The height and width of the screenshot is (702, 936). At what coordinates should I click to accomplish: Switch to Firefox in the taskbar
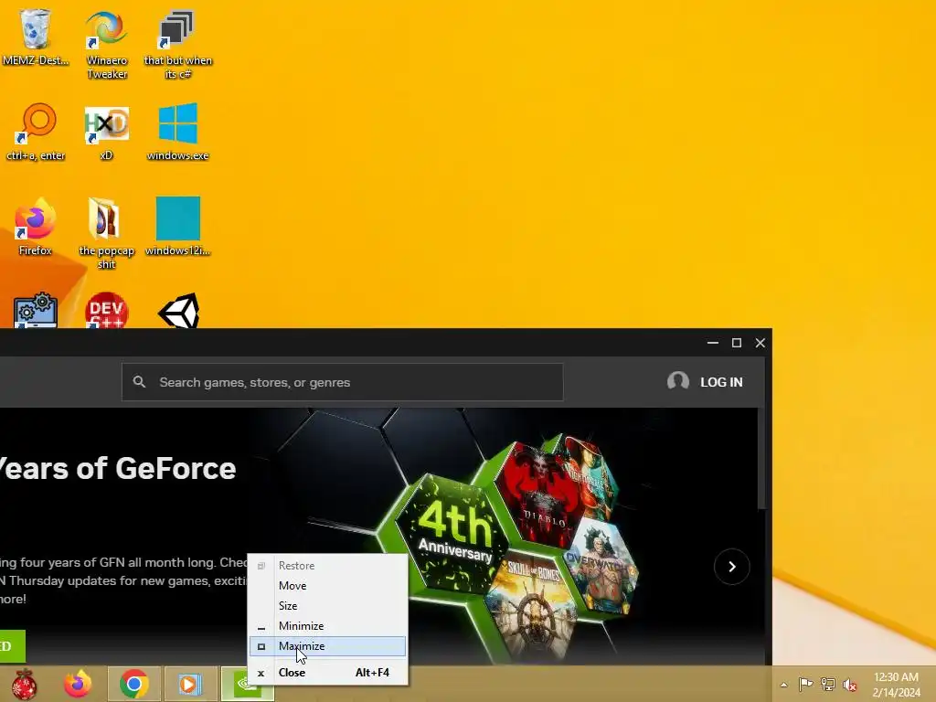(x=78, y=684)
